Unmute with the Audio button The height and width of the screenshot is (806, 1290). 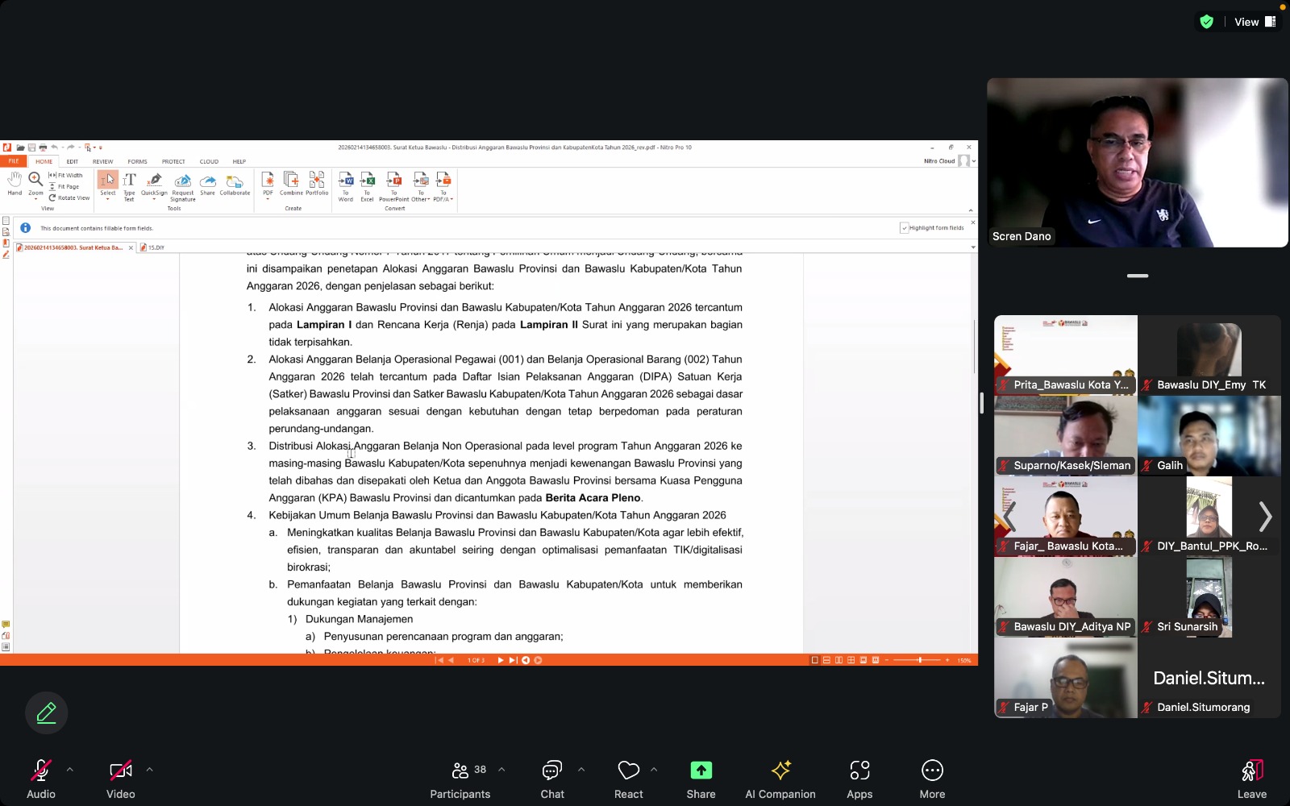pos(41,779)
